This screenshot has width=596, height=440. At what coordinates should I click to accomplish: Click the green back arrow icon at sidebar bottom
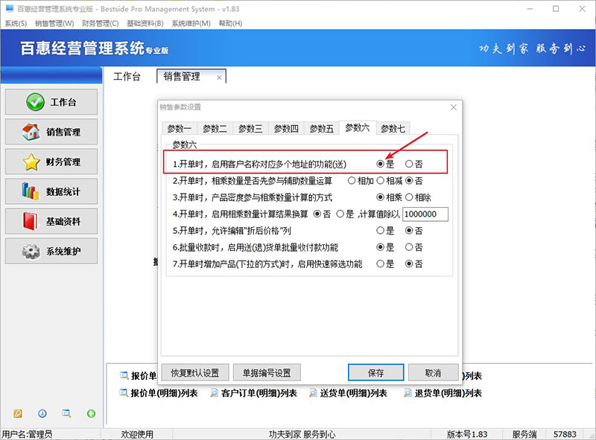[91, 413]
